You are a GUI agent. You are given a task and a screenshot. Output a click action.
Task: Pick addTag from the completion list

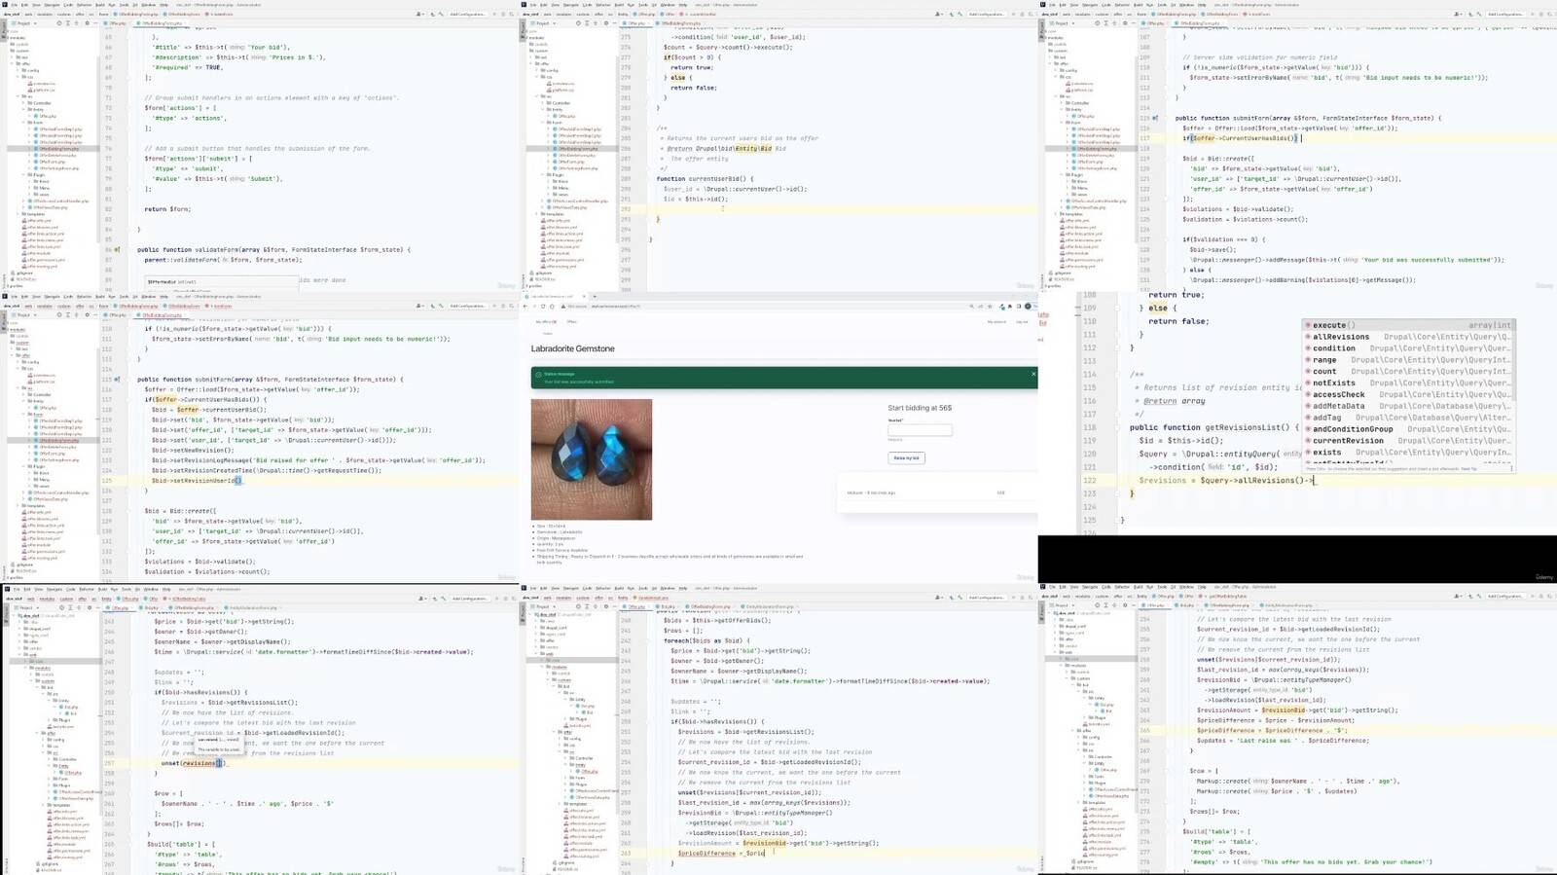tap(1408, 418)
